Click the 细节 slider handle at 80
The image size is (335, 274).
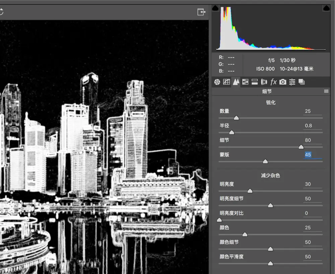[x=301, y=147]
